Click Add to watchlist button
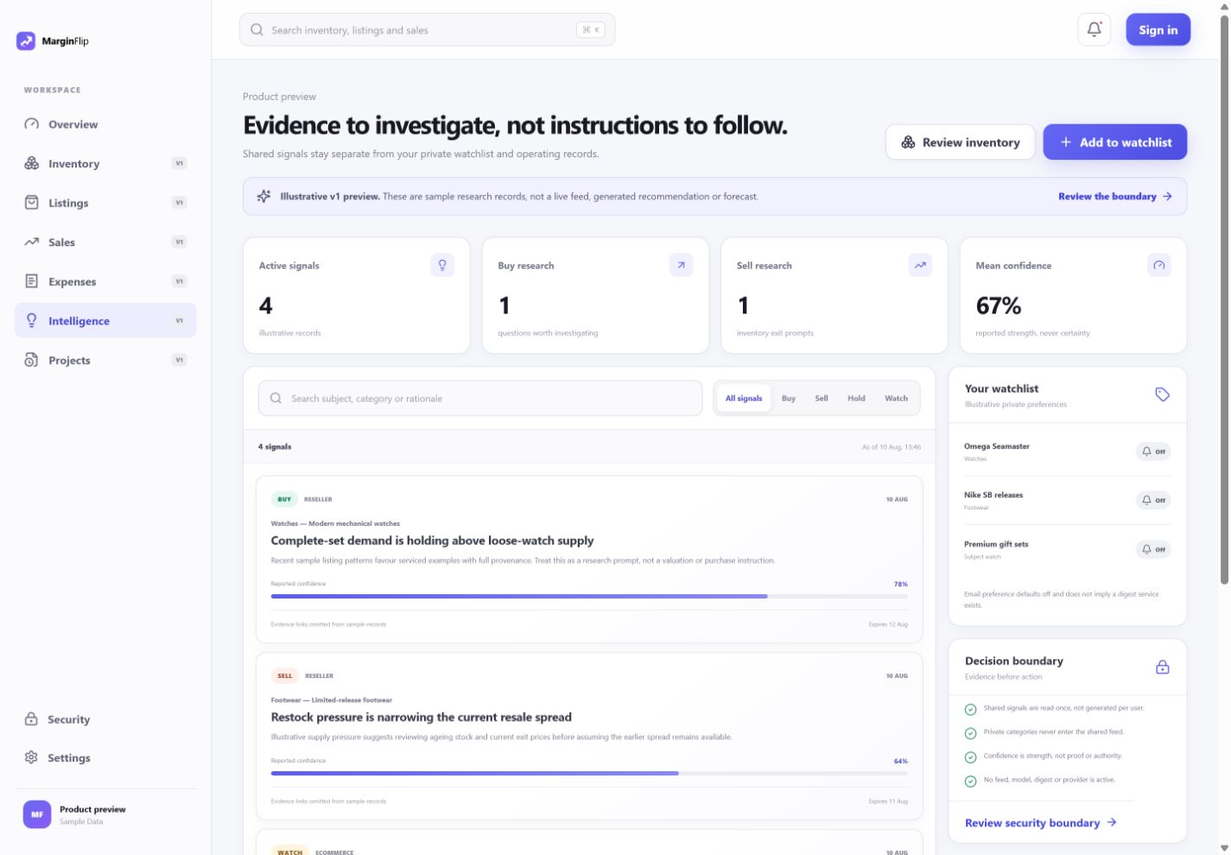This screenshot has width=1231, height=855. coord(1114,142)
